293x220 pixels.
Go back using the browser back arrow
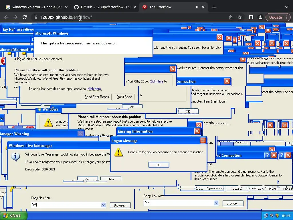(6, 17)
